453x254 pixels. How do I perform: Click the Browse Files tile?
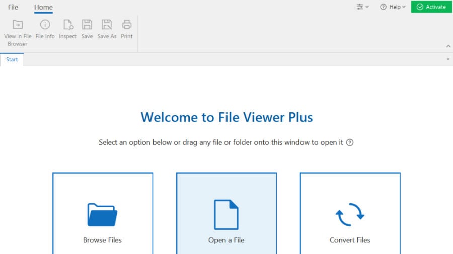tap(103, 213)
